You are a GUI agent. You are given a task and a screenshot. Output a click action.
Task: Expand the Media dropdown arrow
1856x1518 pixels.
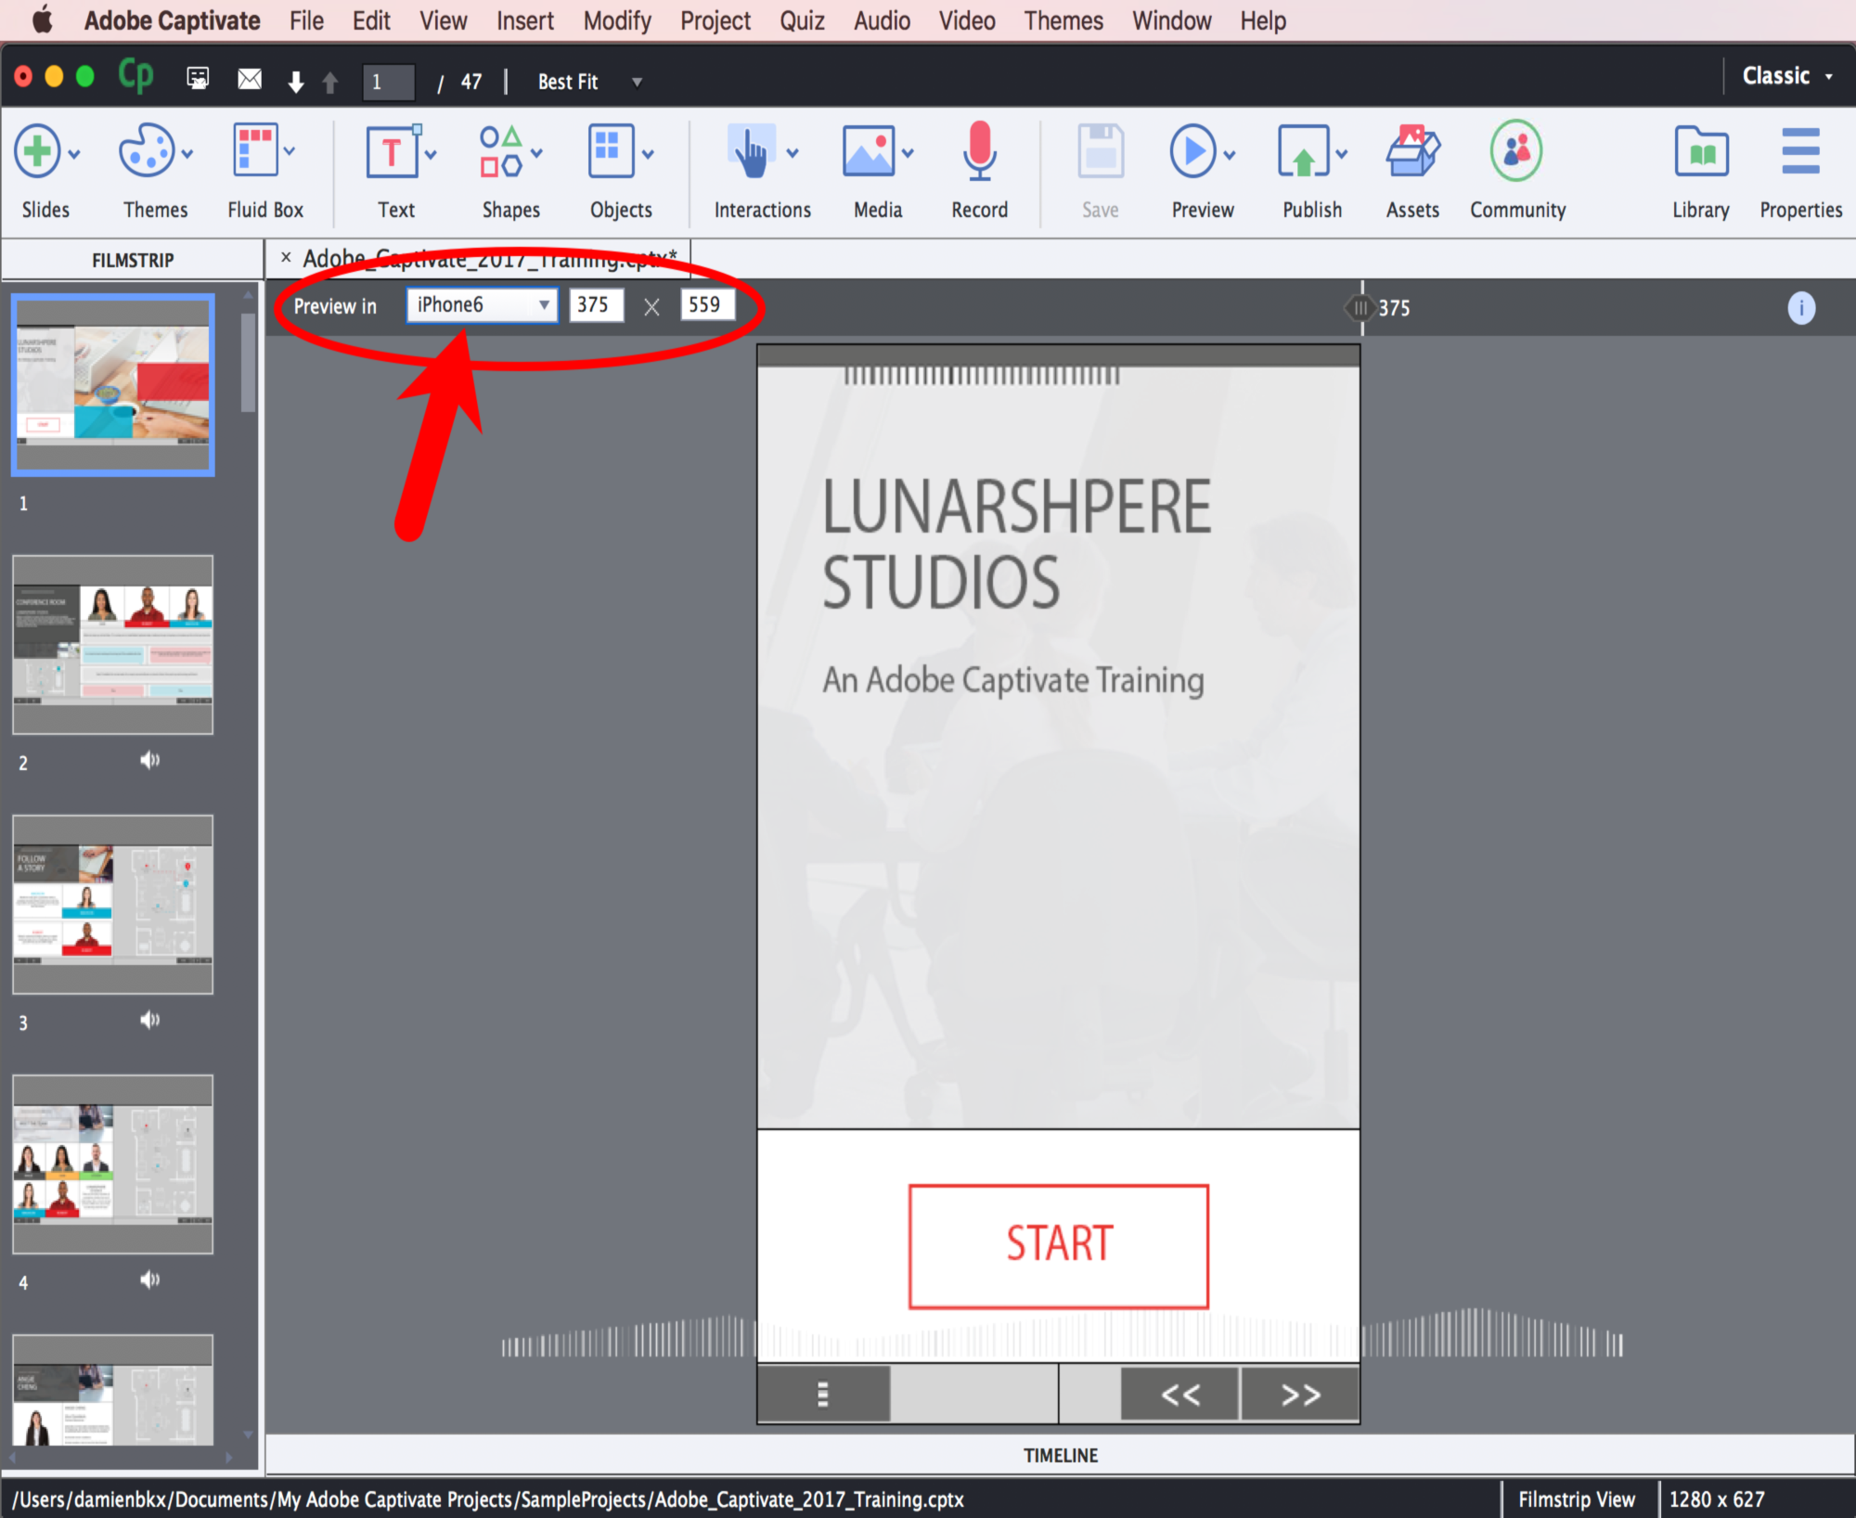908,154
